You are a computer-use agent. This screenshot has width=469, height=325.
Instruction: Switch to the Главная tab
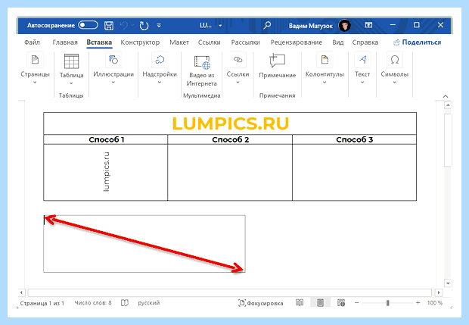click(65, 42)
